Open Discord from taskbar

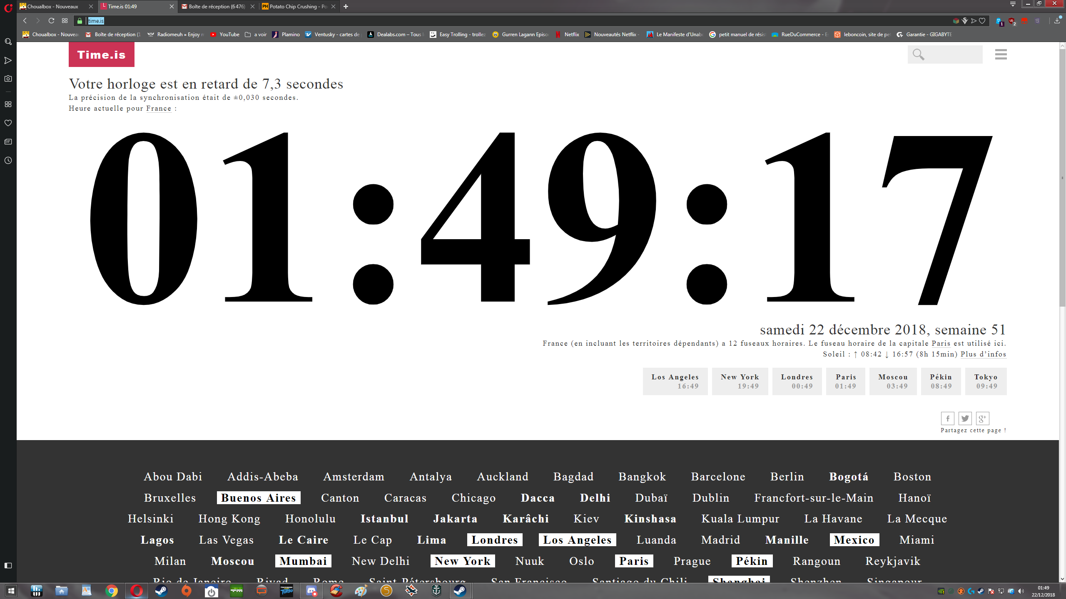pos(311,591)
